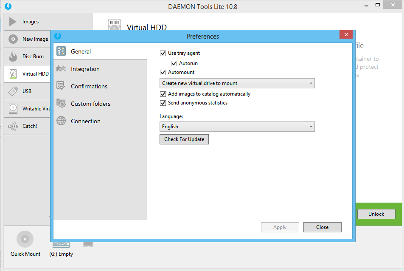Click the Custom folders icon

(x=61, y=104)
